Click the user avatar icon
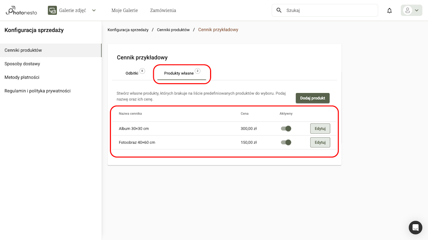Screen dimensions: 428x240 [407, 10]
